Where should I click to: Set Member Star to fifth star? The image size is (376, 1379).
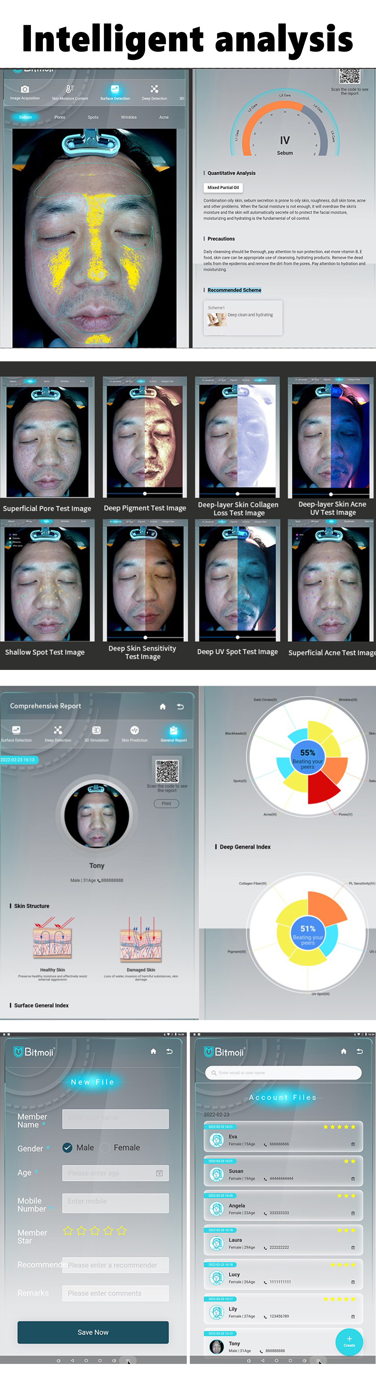(121, 1230)
